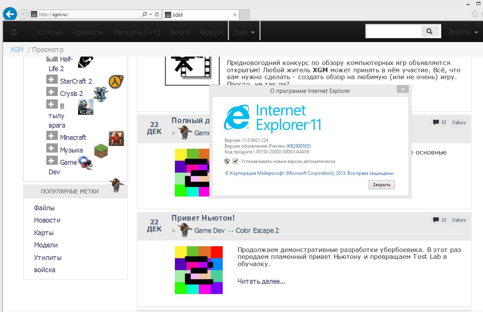The height and width of the screenshot is (312, 483).
Task: Open the Colbr Escape 2 project link
Action: (x=257, y=231)
